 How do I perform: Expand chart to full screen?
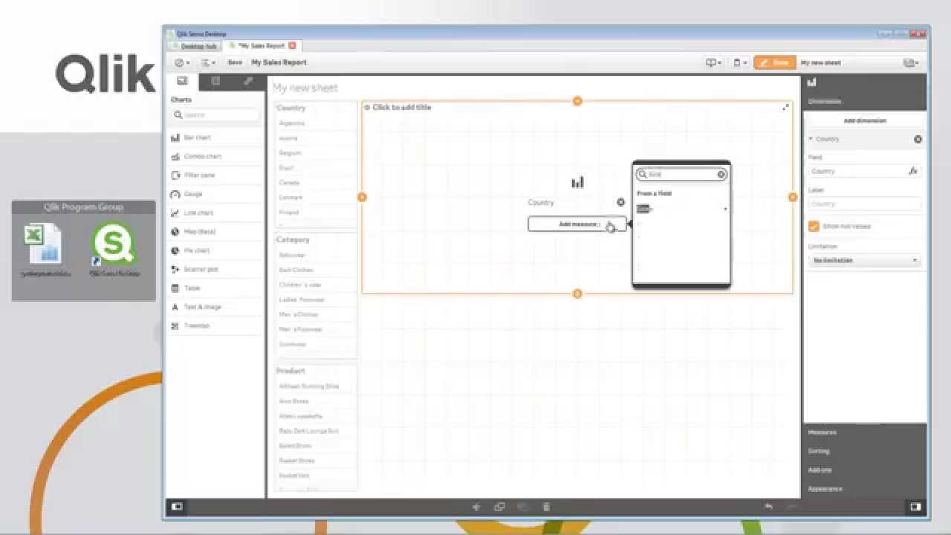pos(785,108)
